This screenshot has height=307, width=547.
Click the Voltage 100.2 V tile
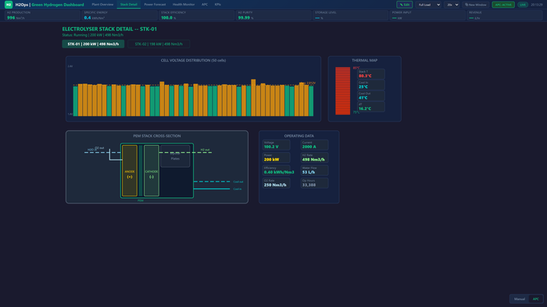click(x=277, y=145)
